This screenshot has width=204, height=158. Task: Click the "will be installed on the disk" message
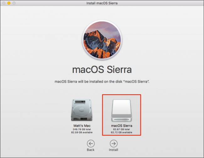[x=102, y=82]
